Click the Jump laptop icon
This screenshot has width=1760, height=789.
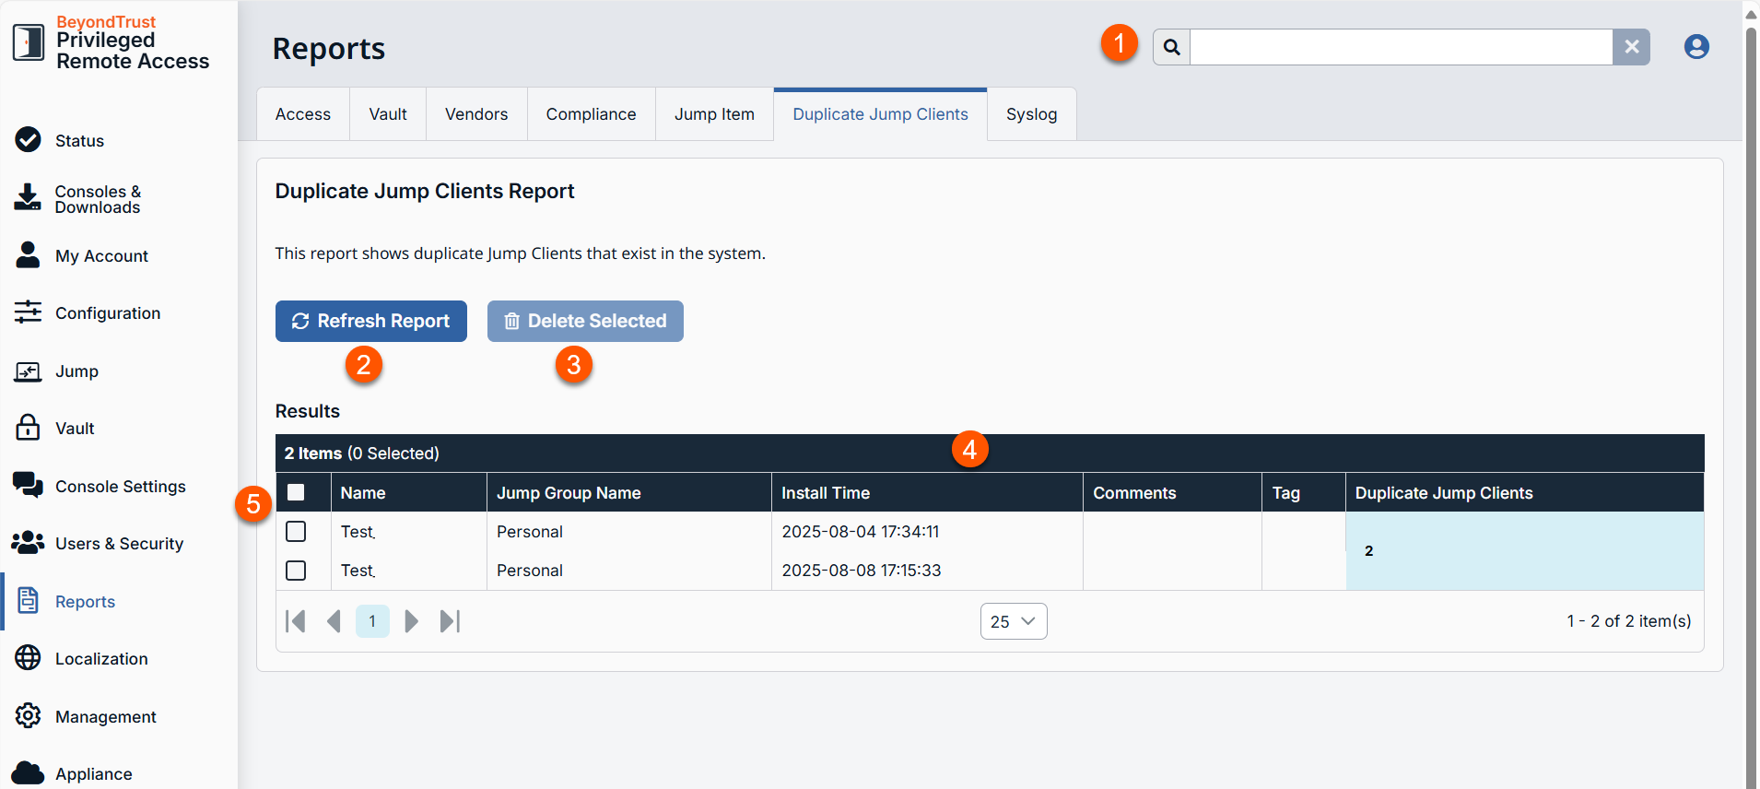click(x=29, y=371)
